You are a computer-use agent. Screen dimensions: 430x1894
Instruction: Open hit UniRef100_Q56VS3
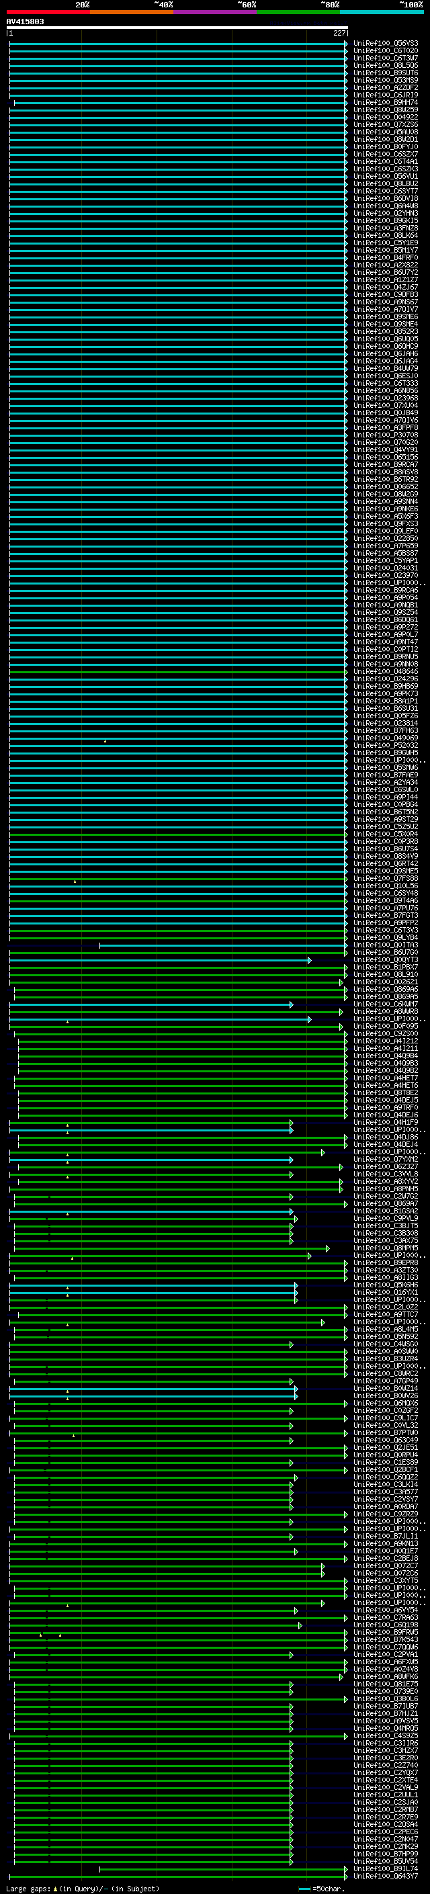point(386,44)
